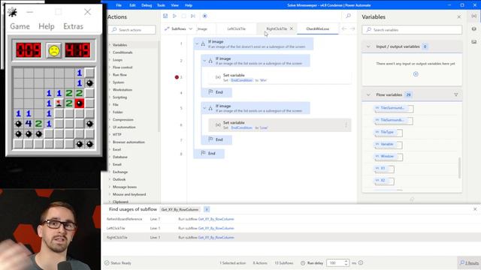Expand the Database action group
481x270 pixels.
click(x=120, y=157)
